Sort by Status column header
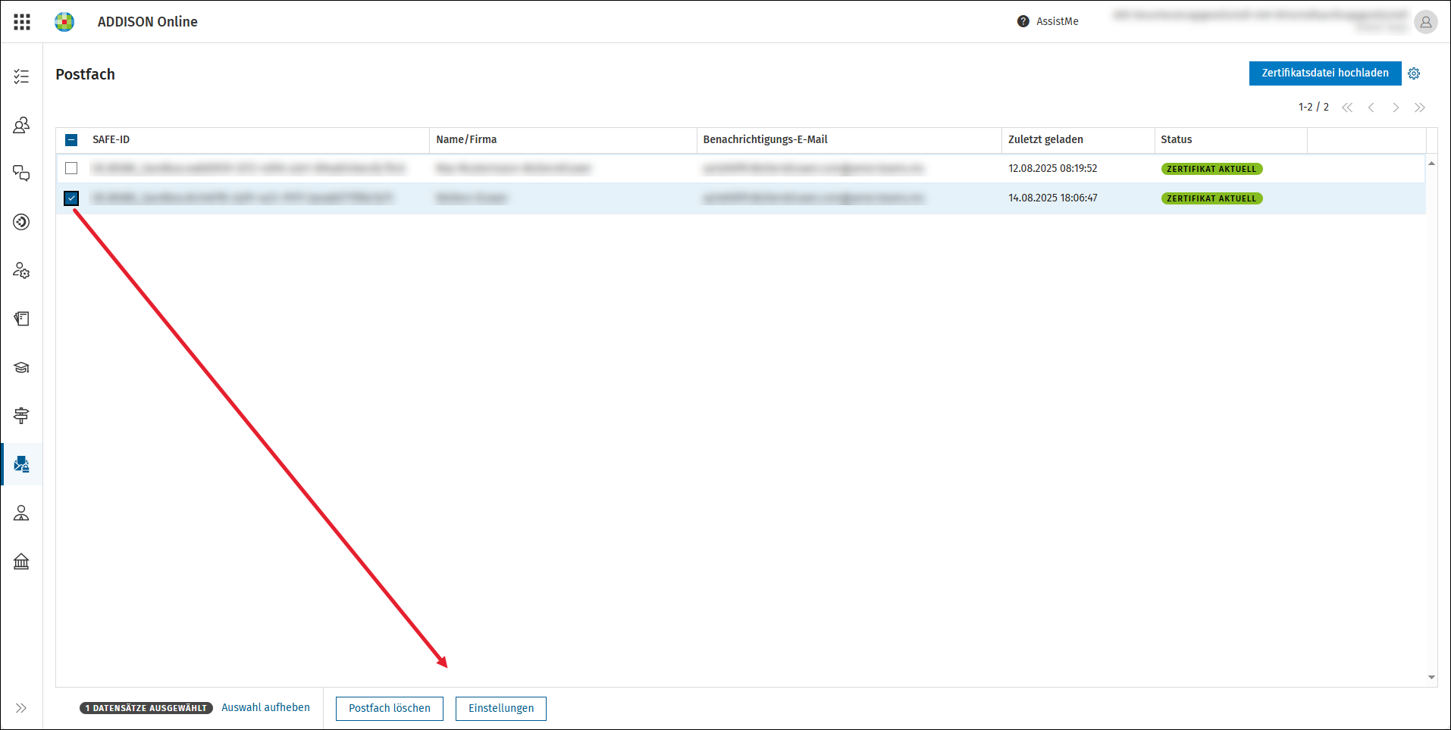The width and height of the screenshot is (1451, 730). tap(1176, 139)
